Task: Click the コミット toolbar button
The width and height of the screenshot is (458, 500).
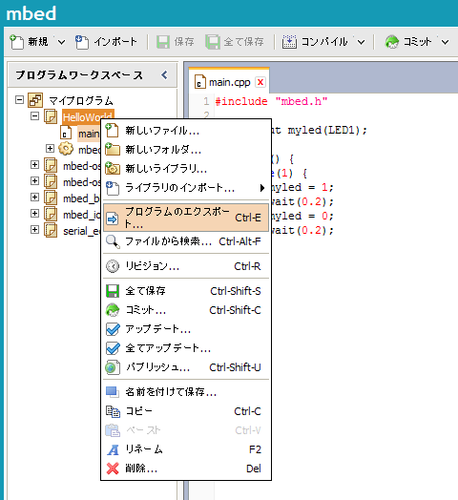Action: tap(408, 42)
